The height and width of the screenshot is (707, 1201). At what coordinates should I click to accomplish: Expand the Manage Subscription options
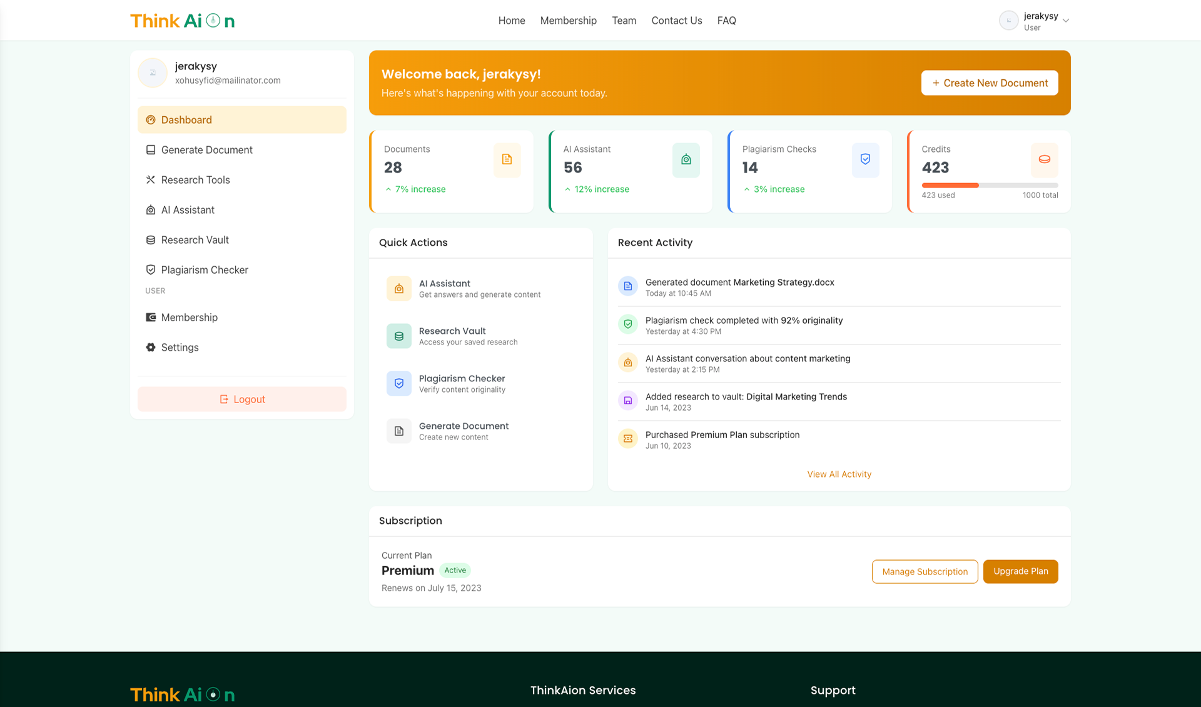pos(925,571)
